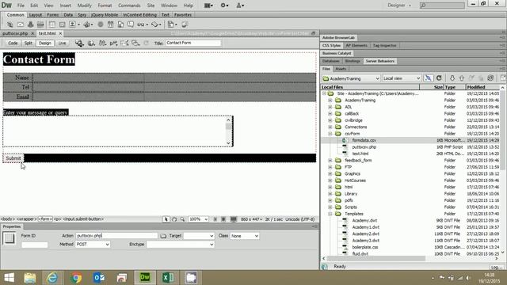Click the Tag Chooser icon
The image size is (507, 285).
185,25
